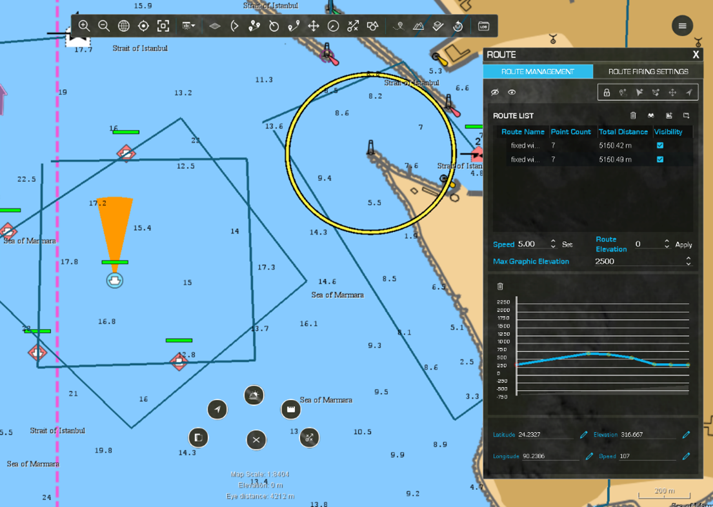Edit the Longitude value pencil icon
This screenshot has height=507, width=713.
(x=589, y=456)
